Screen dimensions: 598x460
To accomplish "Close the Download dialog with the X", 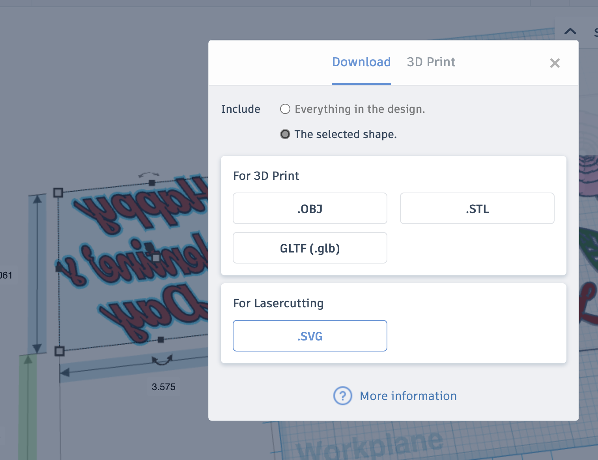I will (555, 63).
